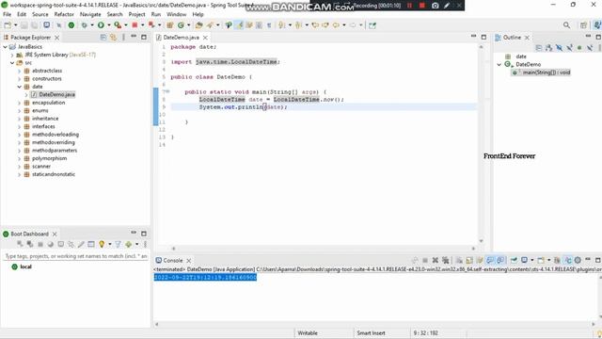The height and width of the screenshot is (339, 602).
Task: Click the toolbar Search magnifier icon
Action: pyautogui.click(x=566, y=25)
